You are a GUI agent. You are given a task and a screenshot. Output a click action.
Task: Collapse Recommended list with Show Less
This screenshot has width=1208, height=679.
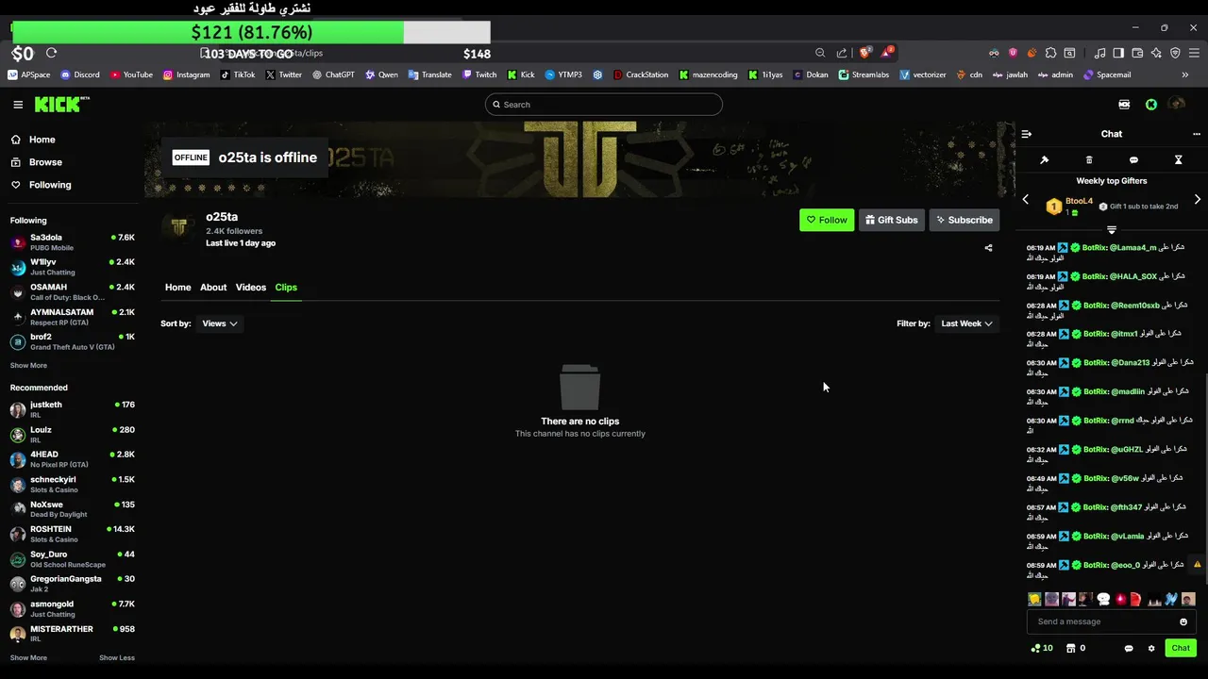[117, 657]
